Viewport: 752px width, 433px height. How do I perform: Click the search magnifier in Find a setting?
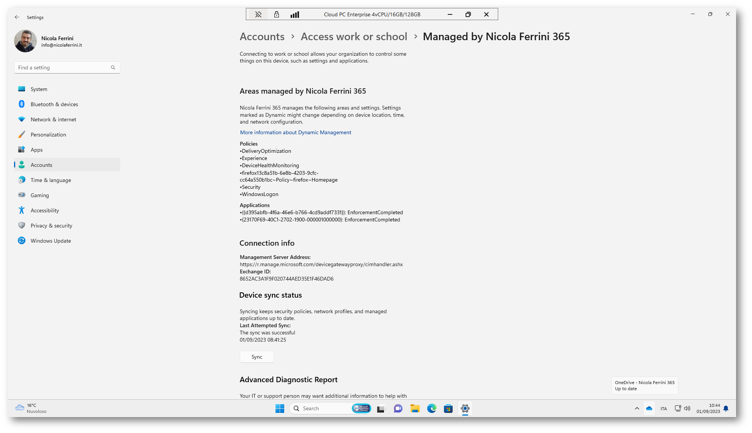click(113, 67)
